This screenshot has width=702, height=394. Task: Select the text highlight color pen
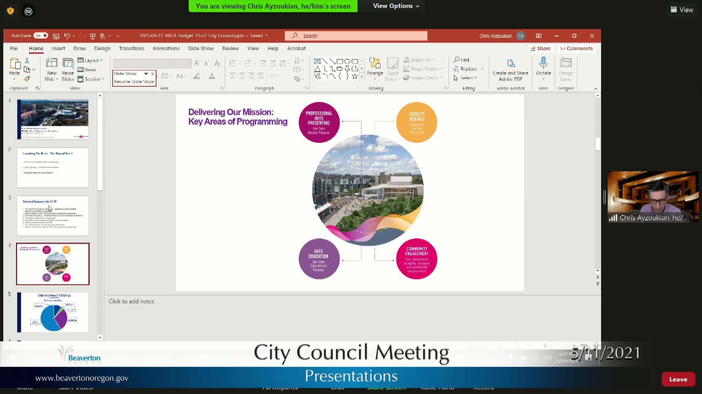click(x=197, y=76)
